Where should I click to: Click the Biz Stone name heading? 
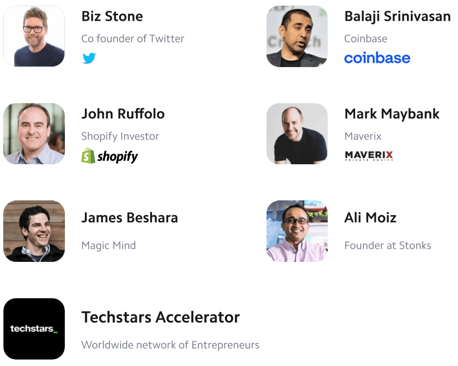tap(112, 16)
